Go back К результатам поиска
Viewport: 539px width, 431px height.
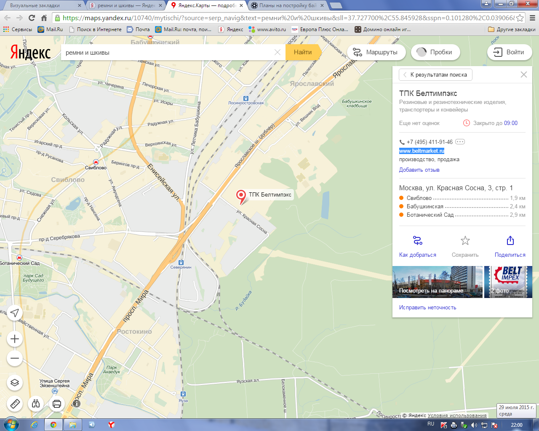(x=435, y=74)
